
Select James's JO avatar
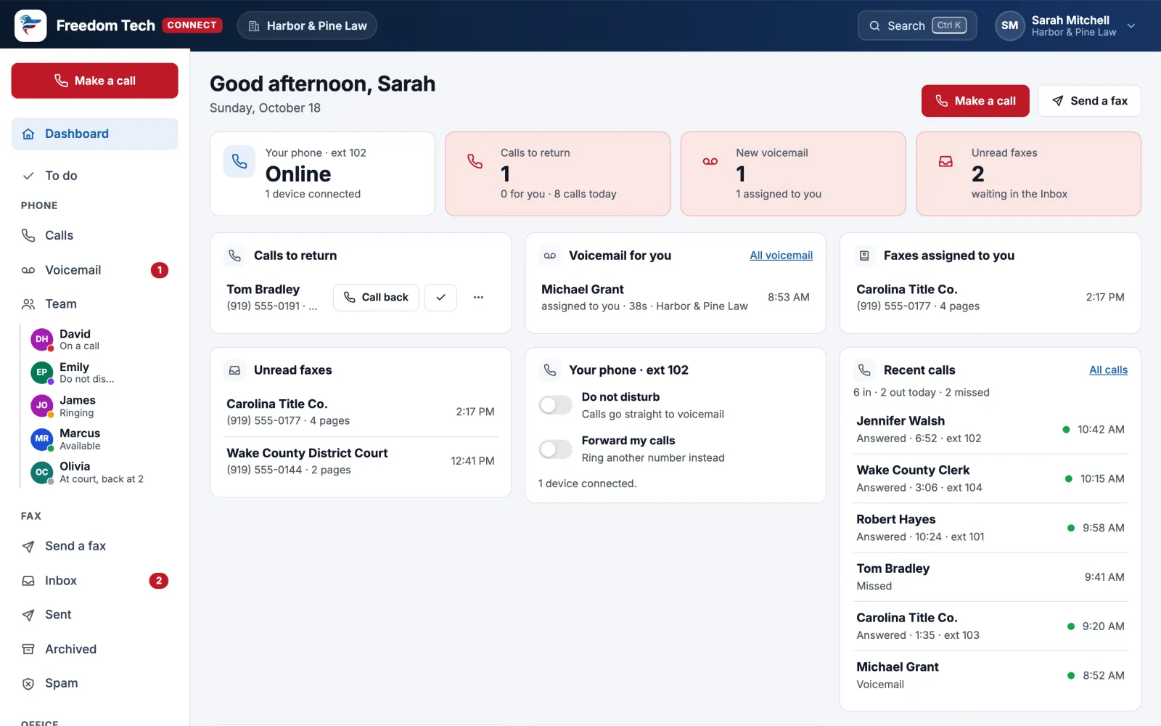(42, 405)
